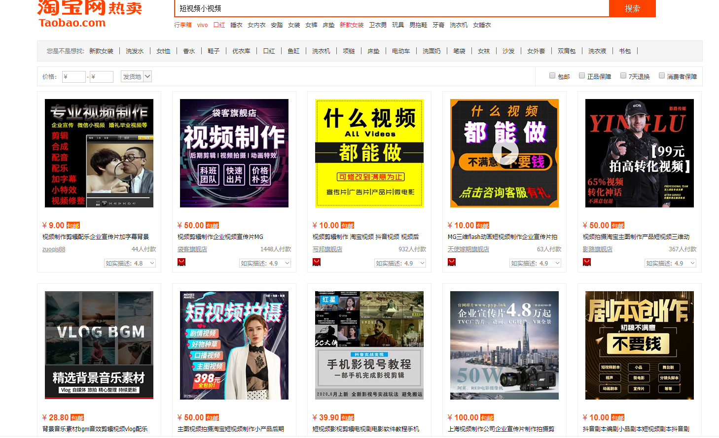The width and height of the screenshot is (719, 438).
Task: Choose suggestion 香水
Action: click(189, 51)
